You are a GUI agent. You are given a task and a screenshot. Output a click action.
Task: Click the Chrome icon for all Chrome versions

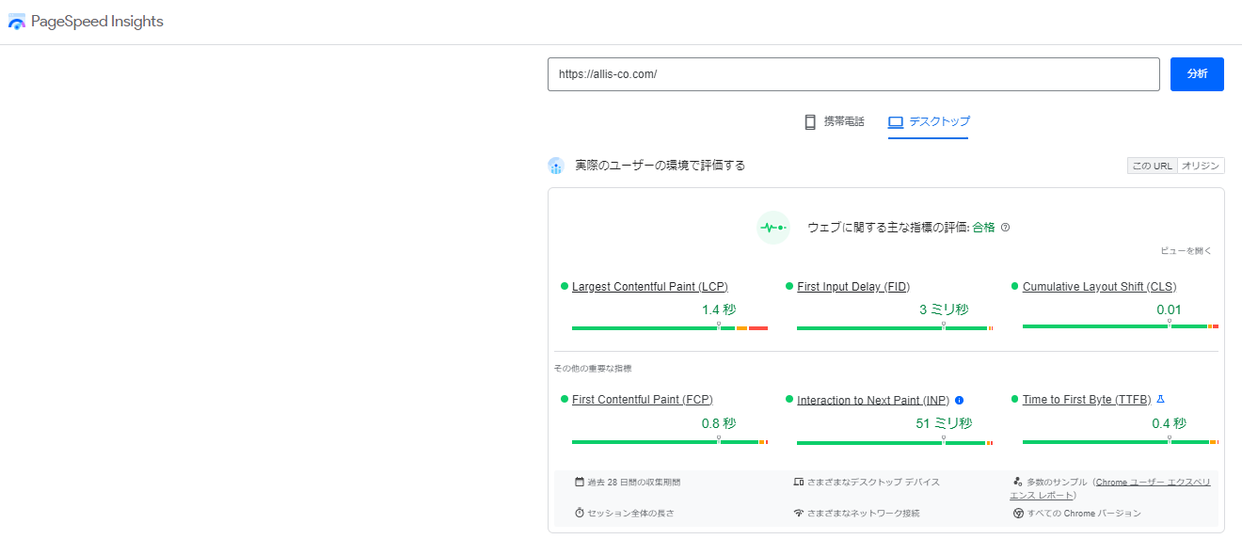pos(1018,513)
